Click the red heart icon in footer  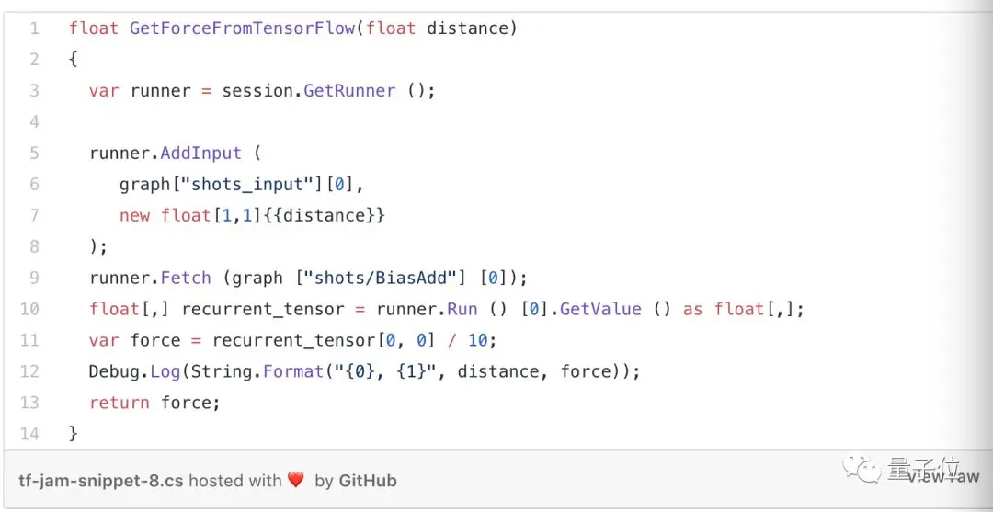(x=296, y=481)
